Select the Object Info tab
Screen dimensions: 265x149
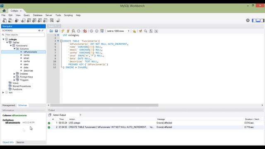pos(8,142)
